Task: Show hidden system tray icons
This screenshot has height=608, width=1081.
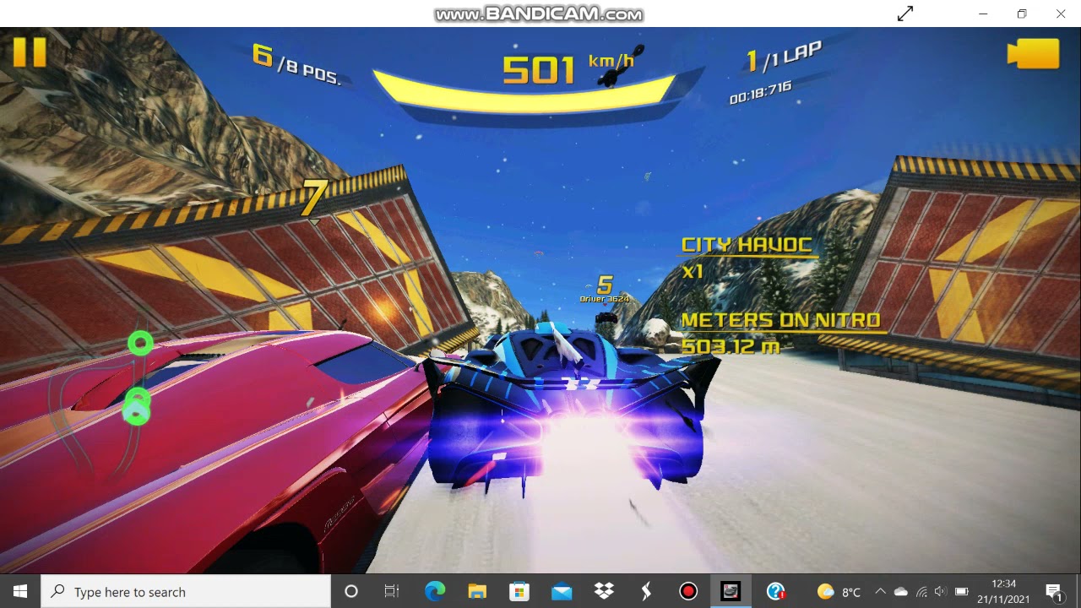Action: click(880, 592)
